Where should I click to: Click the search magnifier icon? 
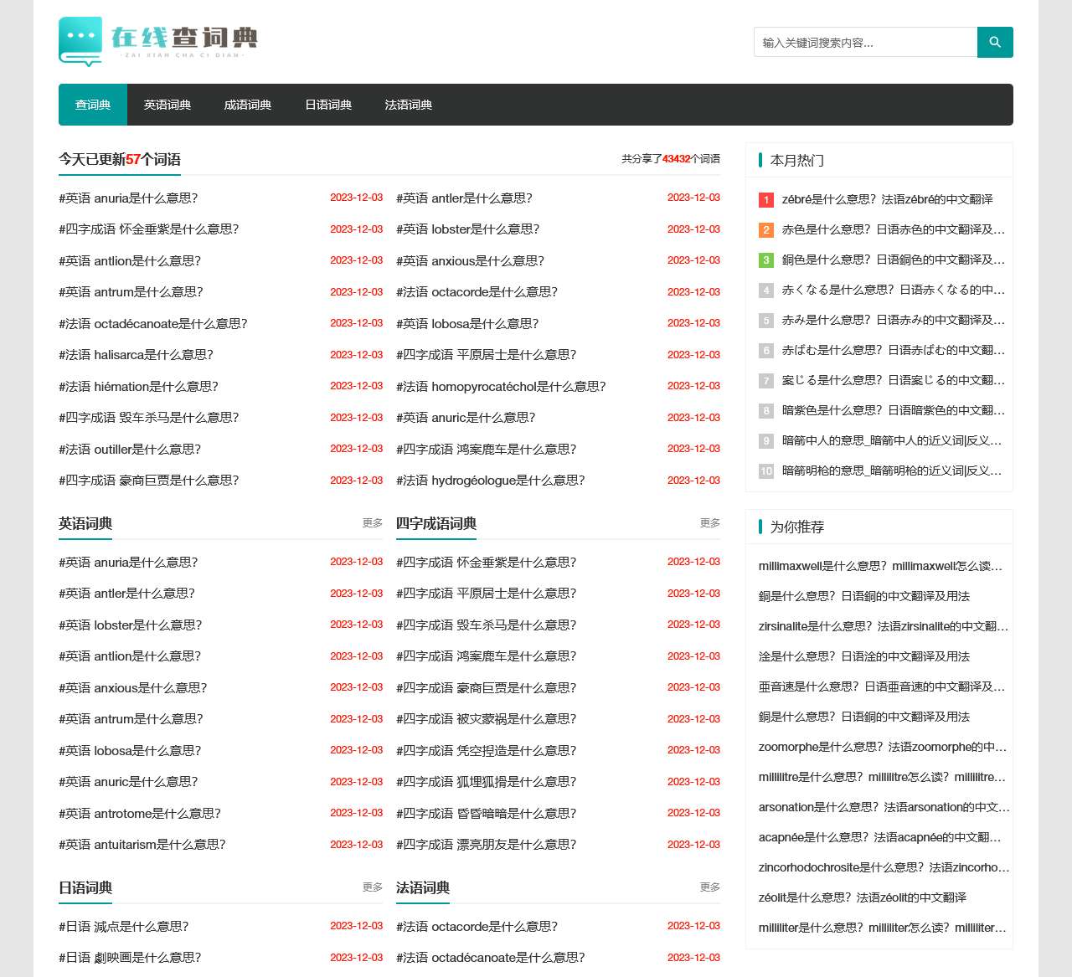(995, 42)
